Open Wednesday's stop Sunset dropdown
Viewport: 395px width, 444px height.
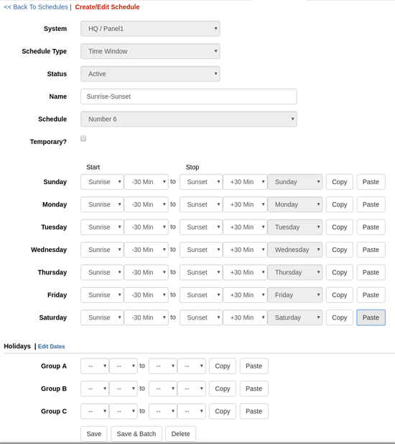201,250
